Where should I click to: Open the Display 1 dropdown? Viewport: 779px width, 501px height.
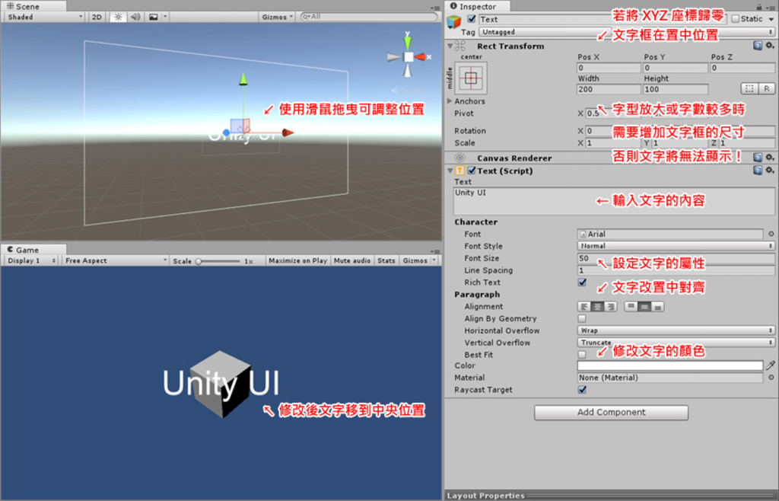point(30,260)
